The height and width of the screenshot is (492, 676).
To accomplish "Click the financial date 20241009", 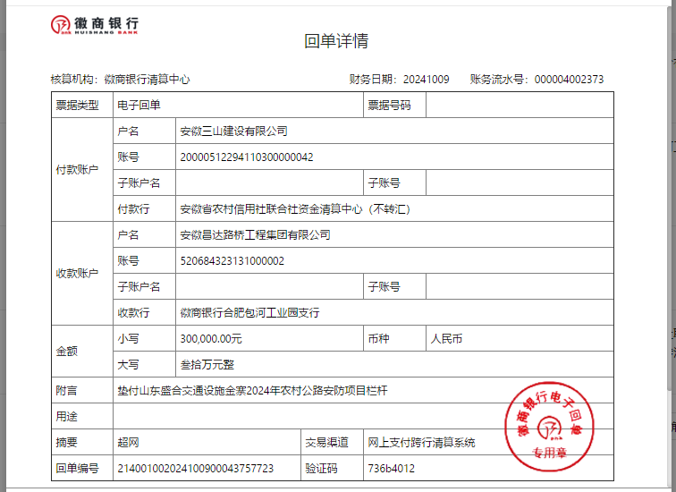I will coord(426,80).
